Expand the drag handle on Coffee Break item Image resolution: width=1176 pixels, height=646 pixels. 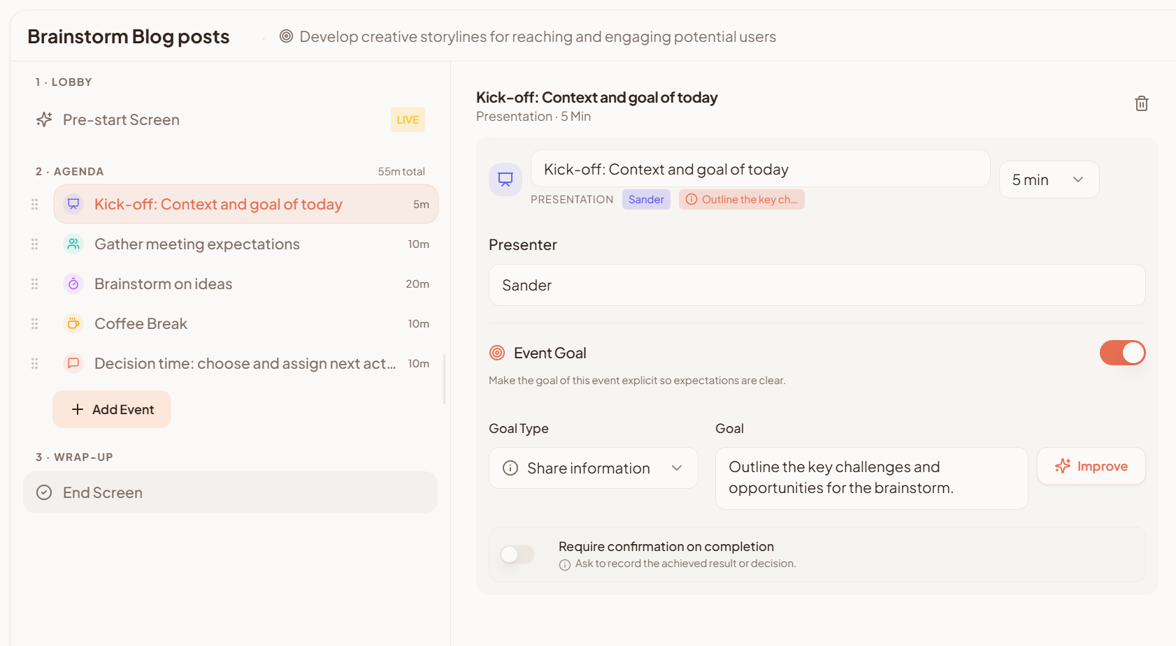pos(34,323)
